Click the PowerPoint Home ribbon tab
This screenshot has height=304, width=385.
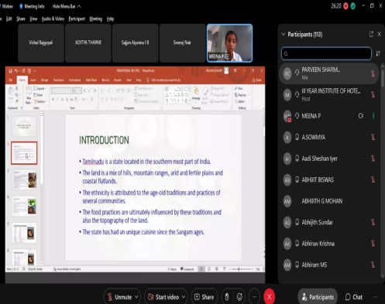tap(22, 80)
